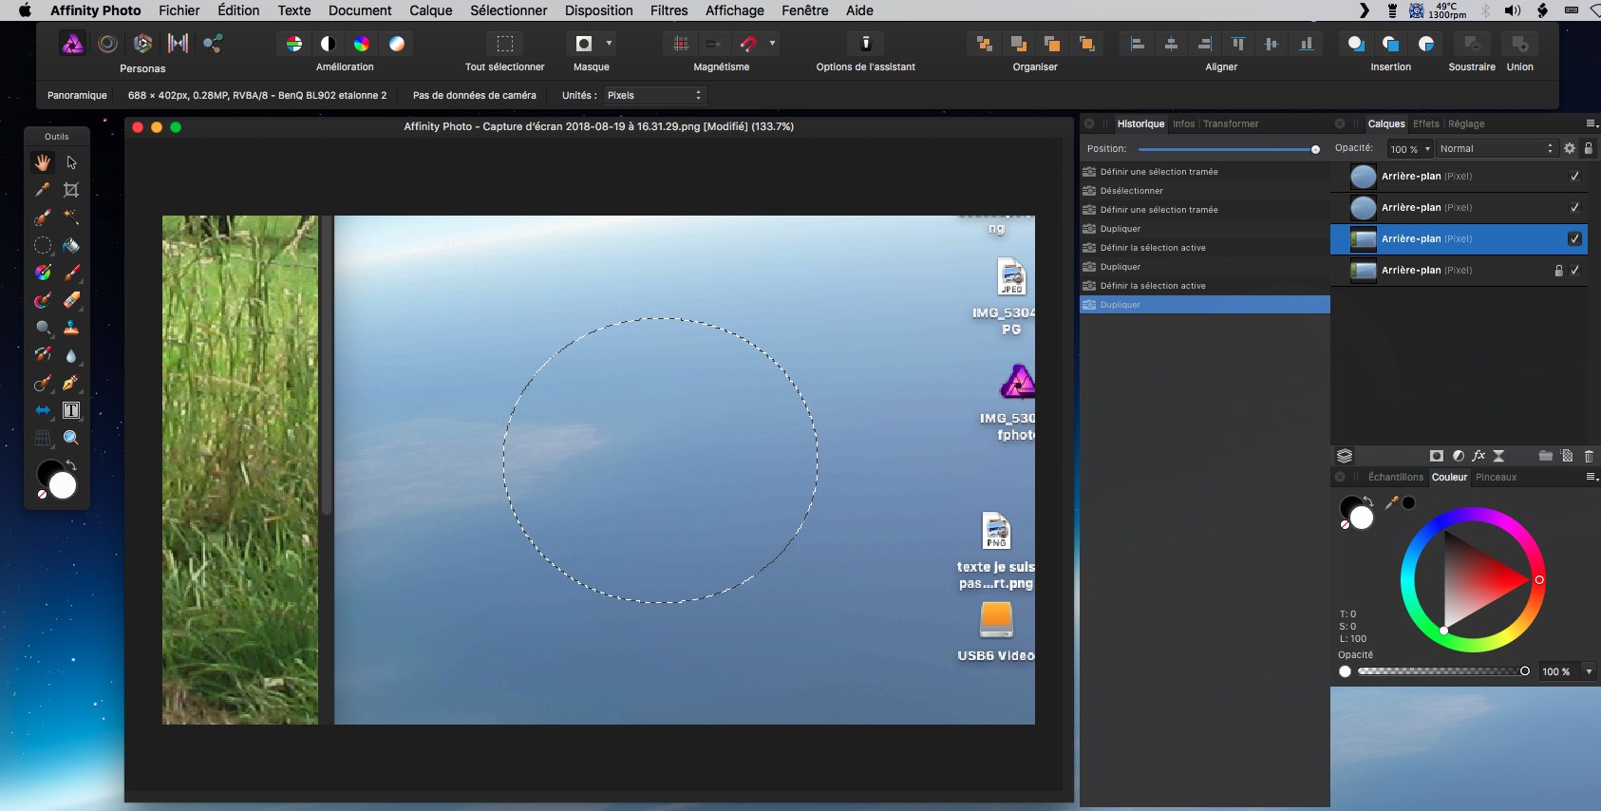Hide the topmost Arrière-plan layer

pos(1574,177)
